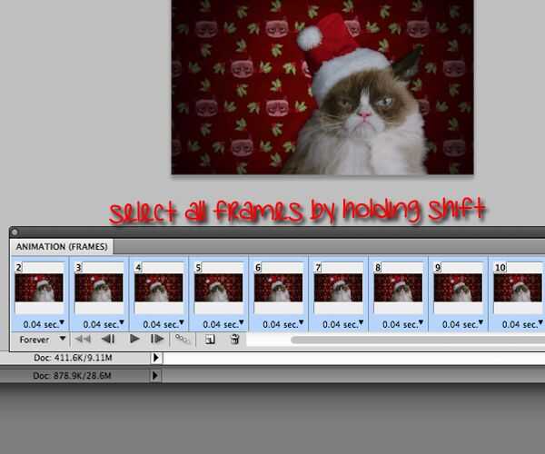Open status menu arrow beside Doc: 411.6K/9.11M

156,358
